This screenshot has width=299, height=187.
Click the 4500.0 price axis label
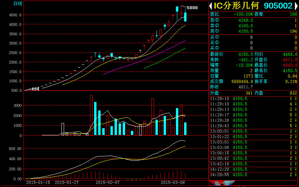point(15,15)
